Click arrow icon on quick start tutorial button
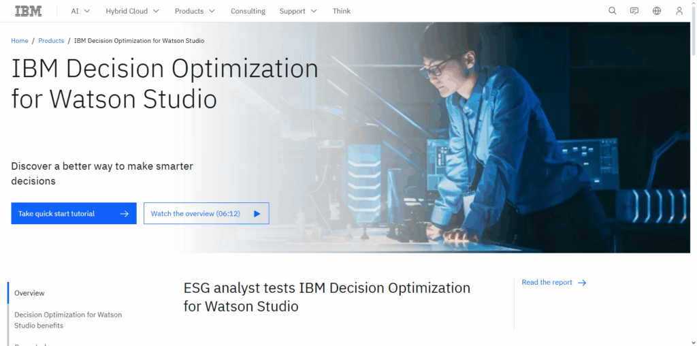The height and width of the screenshot is (346, 697). click(125, 214)
